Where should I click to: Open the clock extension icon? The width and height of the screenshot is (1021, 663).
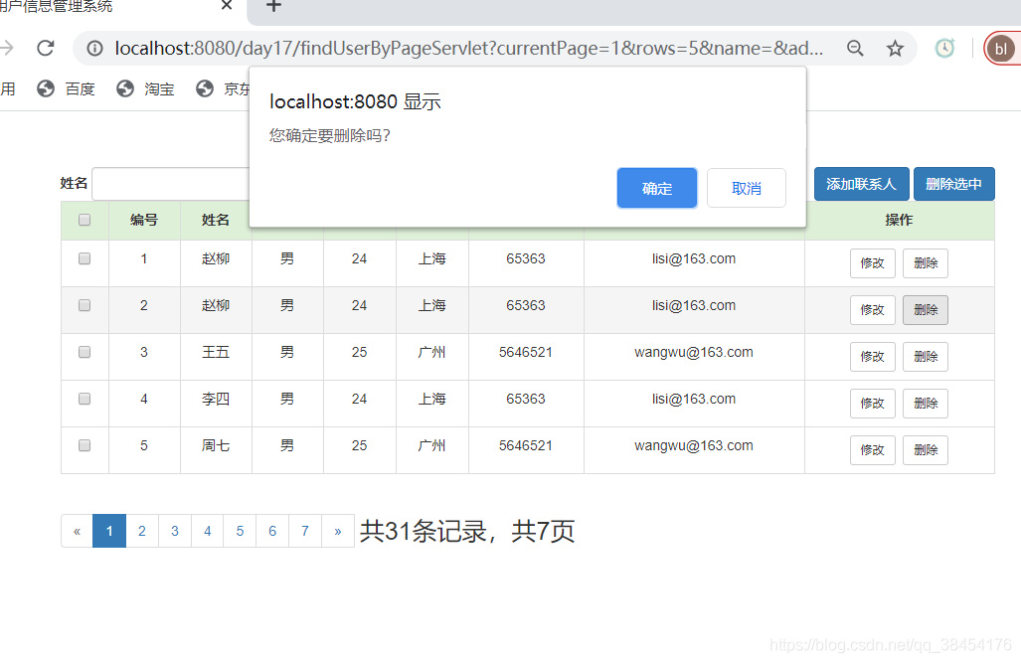tap(944, 48)
